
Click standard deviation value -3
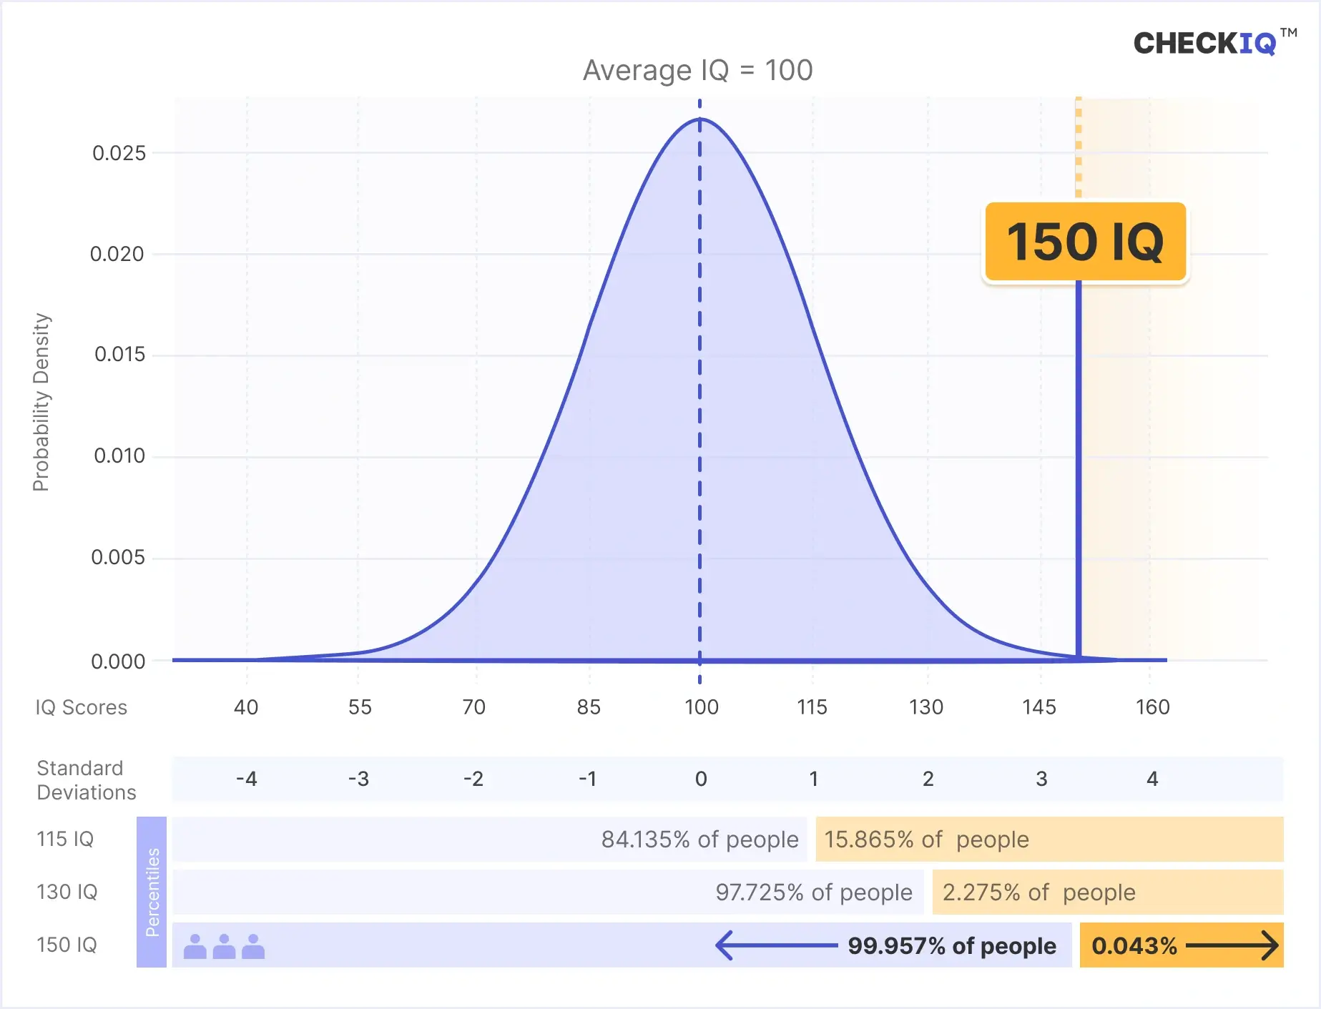coord(359,779)
